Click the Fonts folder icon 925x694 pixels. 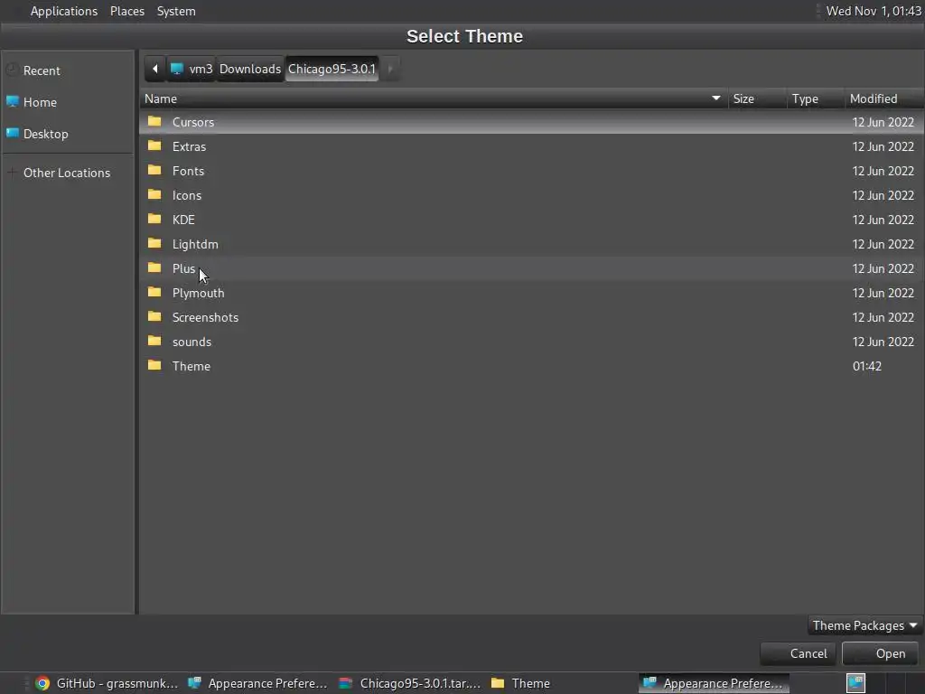click(154, 171)
